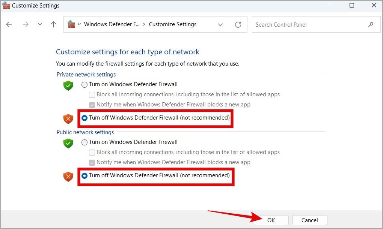Select the Customize Settings breadcrumb

(x=173, y=24)
